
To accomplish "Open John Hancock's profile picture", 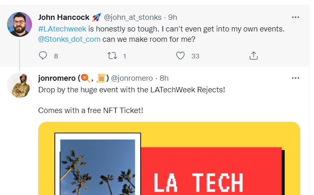I will pos(19,24).
